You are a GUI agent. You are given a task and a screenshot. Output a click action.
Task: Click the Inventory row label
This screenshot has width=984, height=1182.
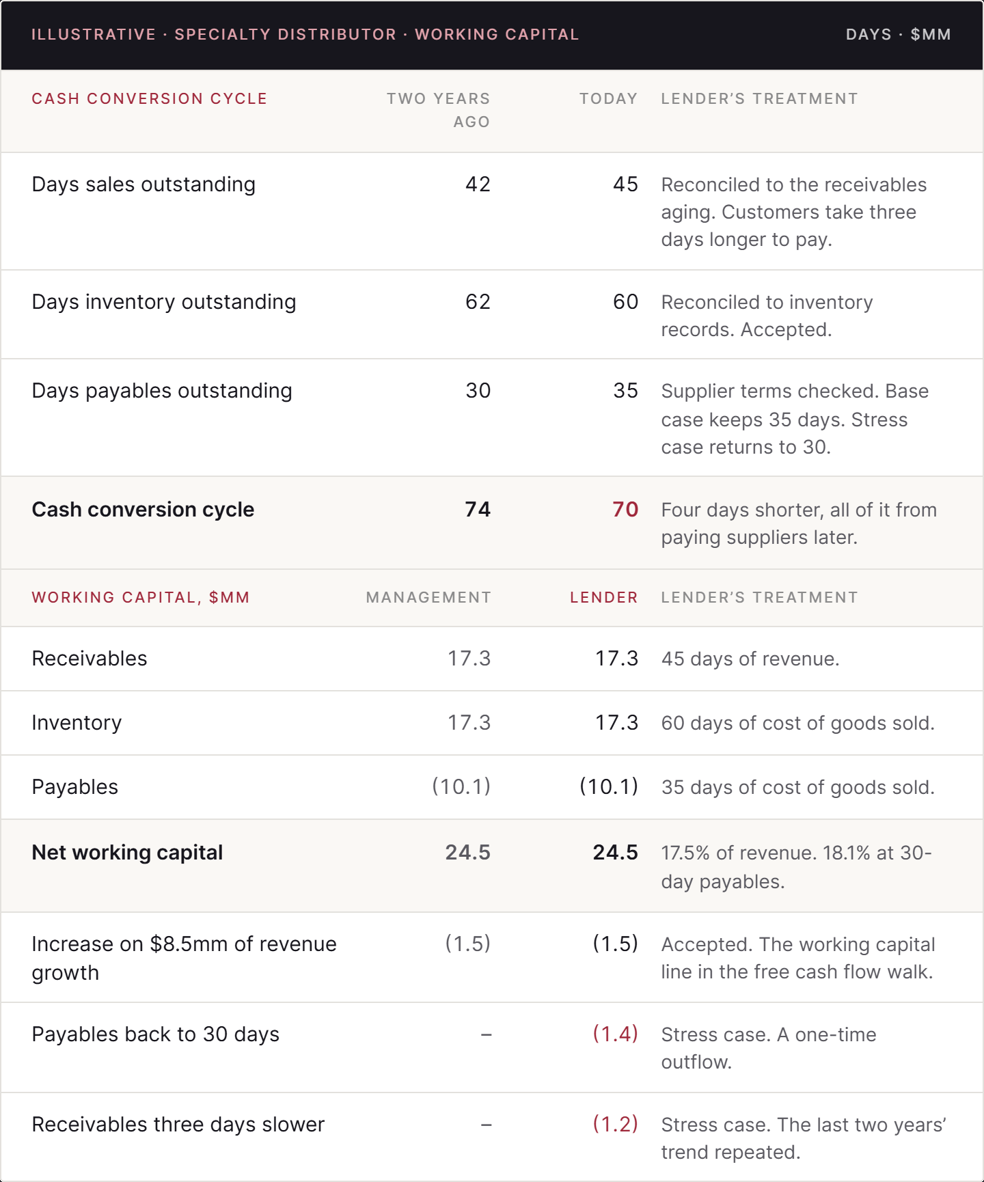point(77,723)
